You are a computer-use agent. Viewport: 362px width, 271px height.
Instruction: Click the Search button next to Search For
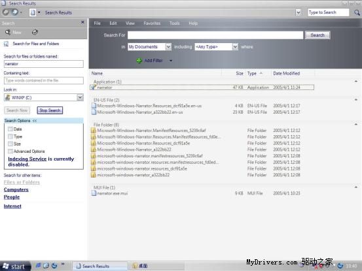[x=317, y=35]
